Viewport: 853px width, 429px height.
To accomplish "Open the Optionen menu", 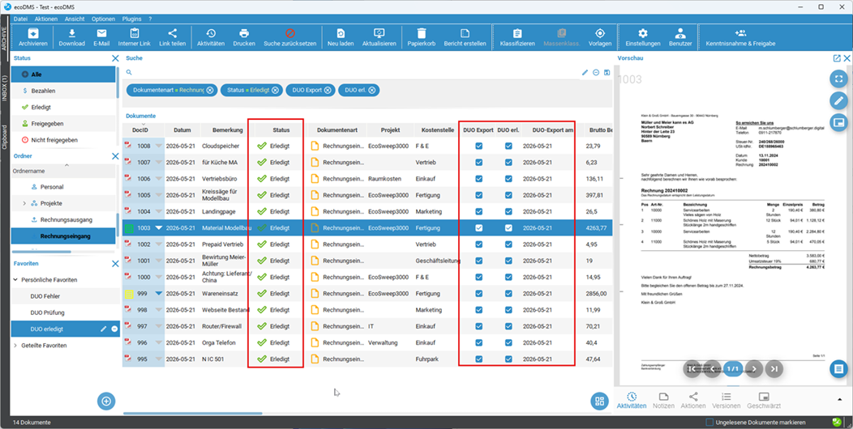I will pos(103,19).
